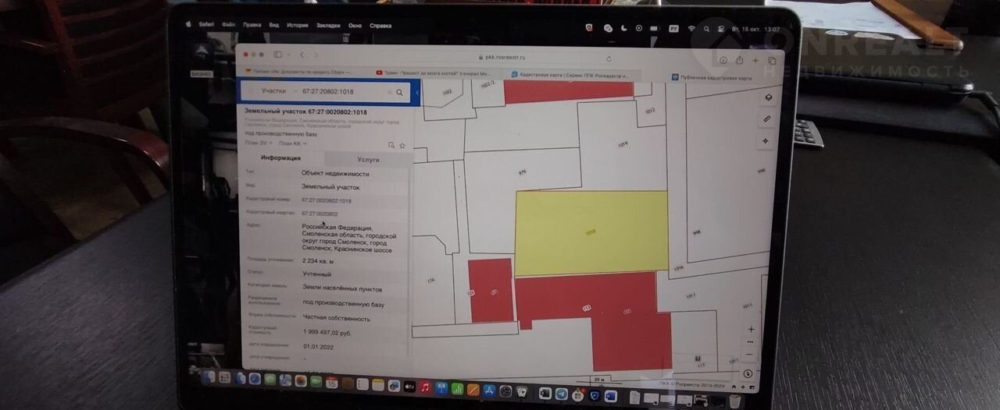
Task: Add parcel to favorites with star icon
Action: [x=402, y=145]
